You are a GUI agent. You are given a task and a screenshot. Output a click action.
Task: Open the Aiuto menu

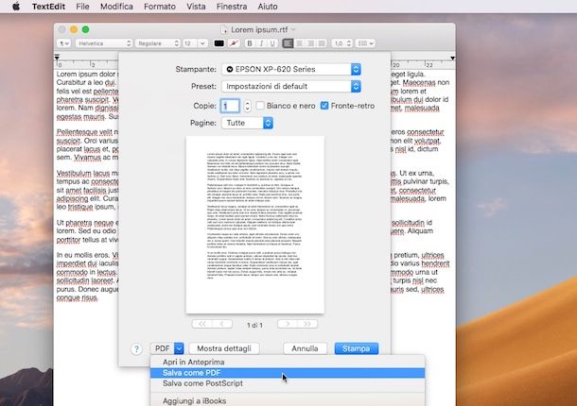click(268, 7)
